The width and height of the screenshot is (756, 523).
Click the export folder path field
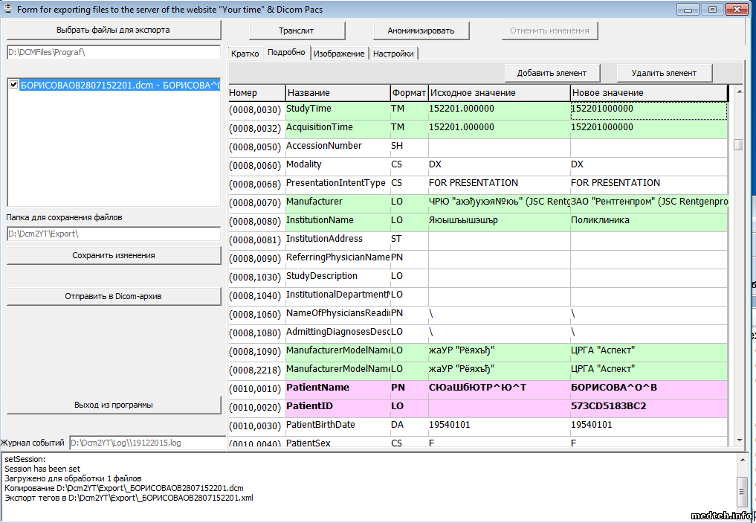[114, 234]
